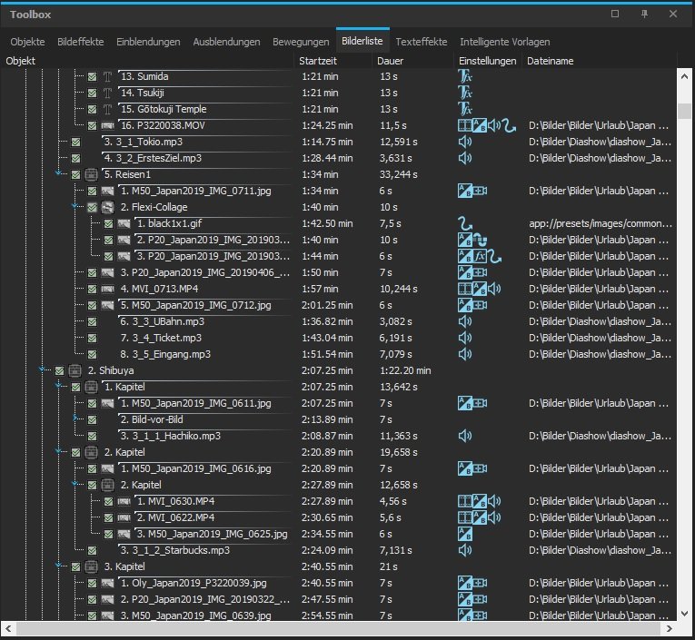695x640 pixels.
Task: Disable the 2. Shibuya chapter checkbox
Action: [59, 370]
